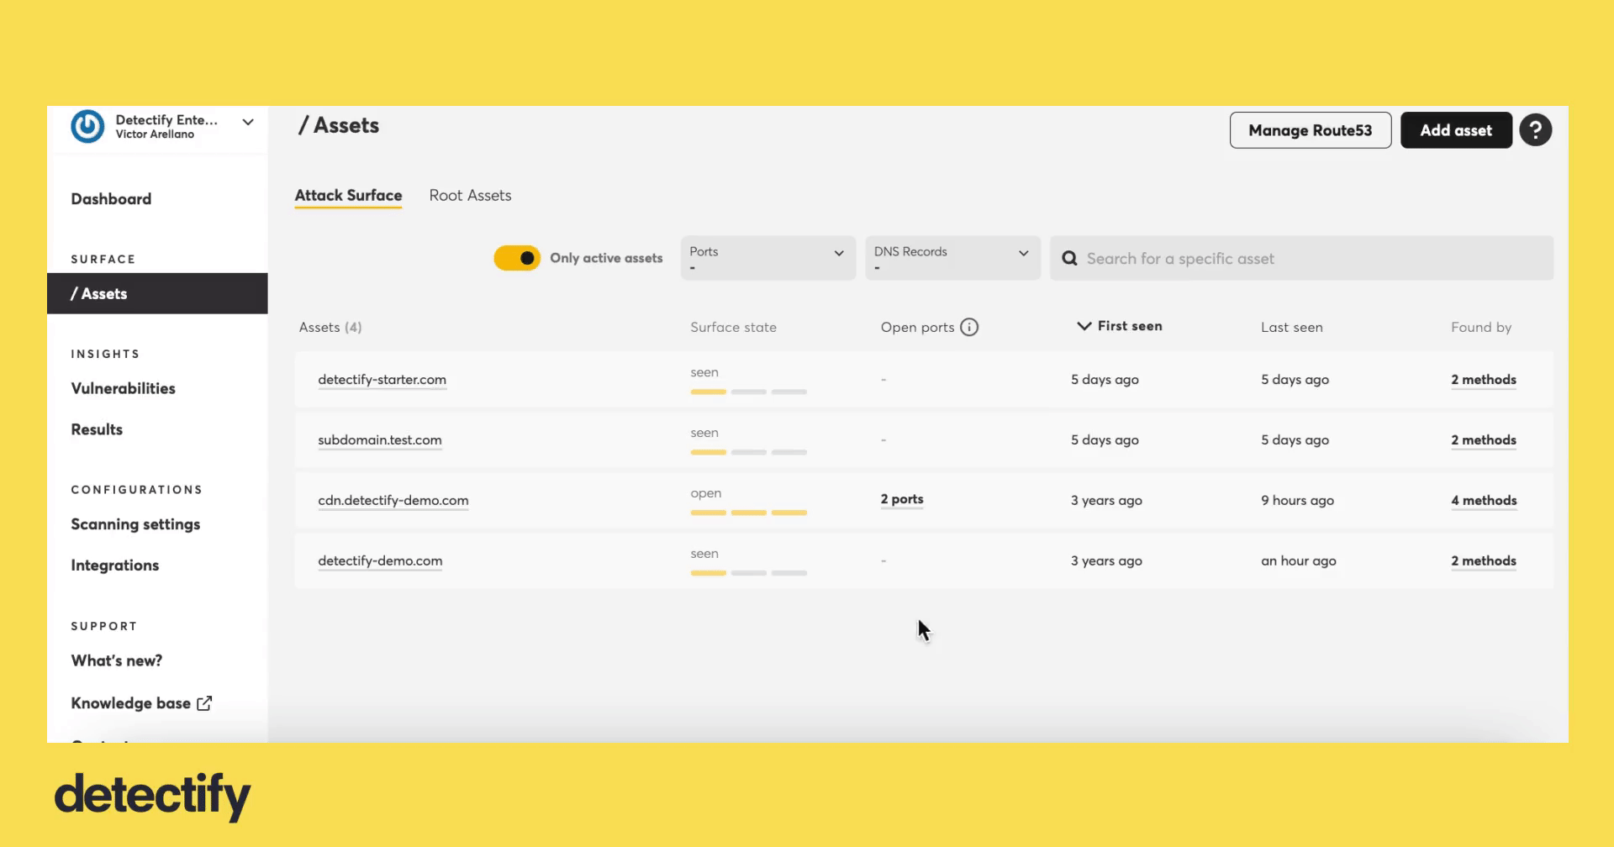Open Knowledge base external link icon

(x=204, y=703)
